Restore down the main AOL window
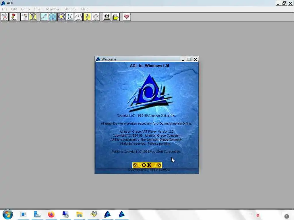Image resolution: width=294 pixels, height=220 pixels. coord(284,3)
